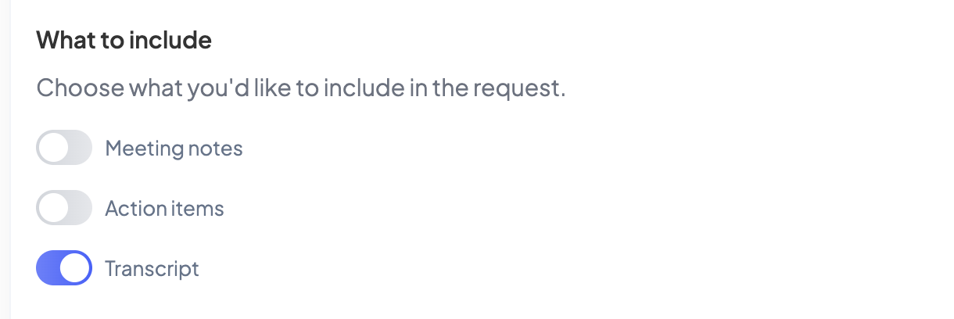The height and width of the screenshot is (319, 954).
Task: Turn on the Action items switch
Action: tap(64, 209)
